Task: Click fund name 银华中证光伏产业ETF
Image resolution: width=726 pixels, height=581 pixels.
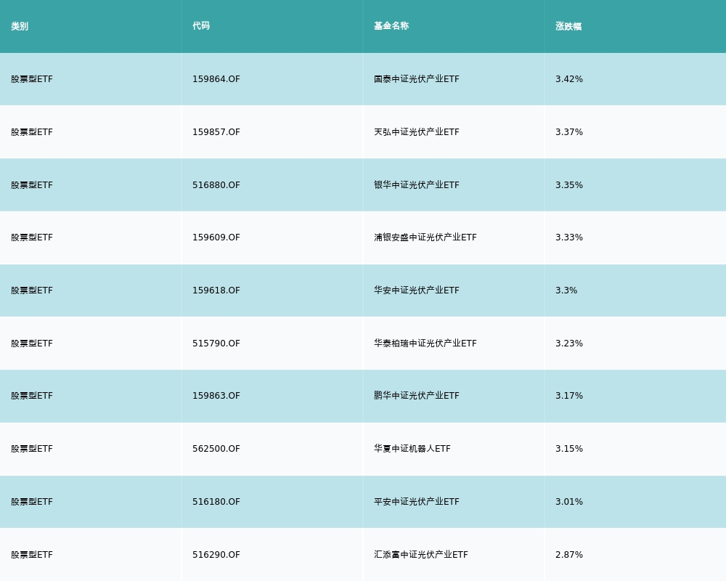Action: [x=417, y=185]
